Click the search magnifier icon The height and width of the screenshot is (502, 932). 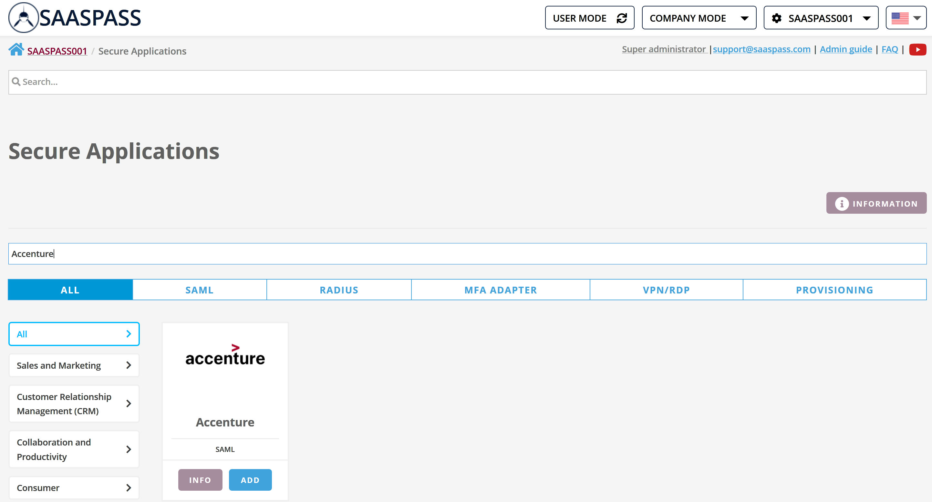click(16, 82)
